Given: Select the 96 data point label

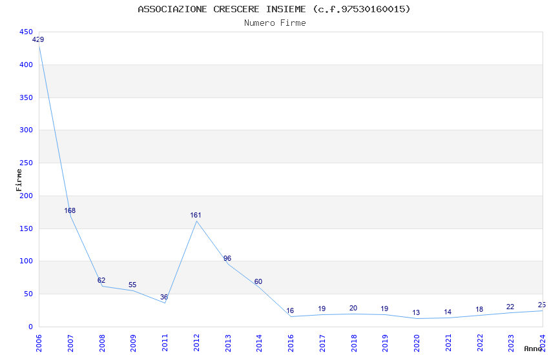Looking at the screenshot, I should [x=227, y=258].
